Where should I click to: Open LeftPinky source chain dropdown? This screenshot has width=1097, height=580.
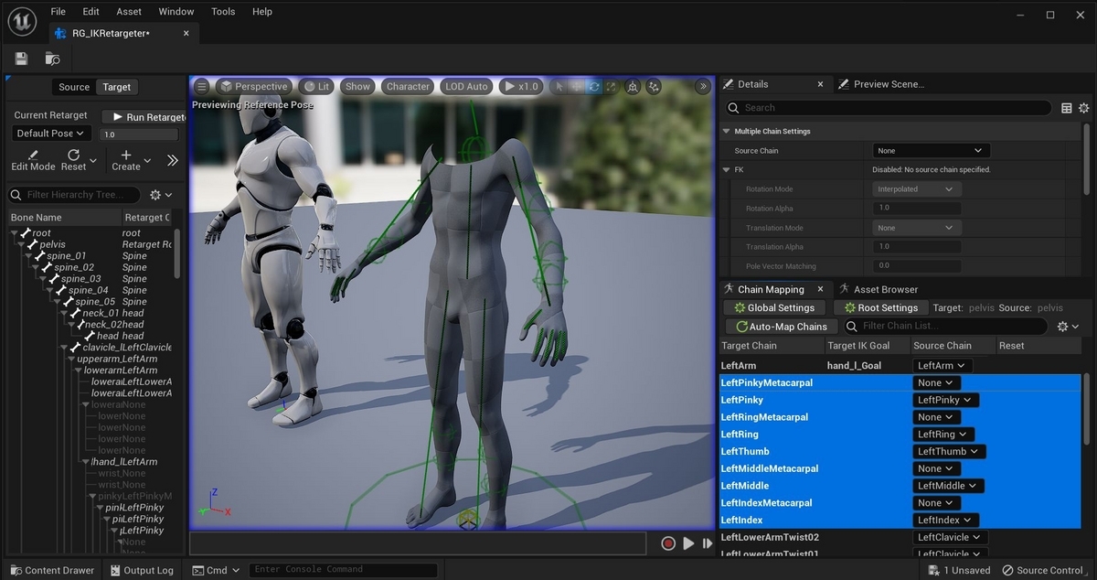click(x=946, y=400)
